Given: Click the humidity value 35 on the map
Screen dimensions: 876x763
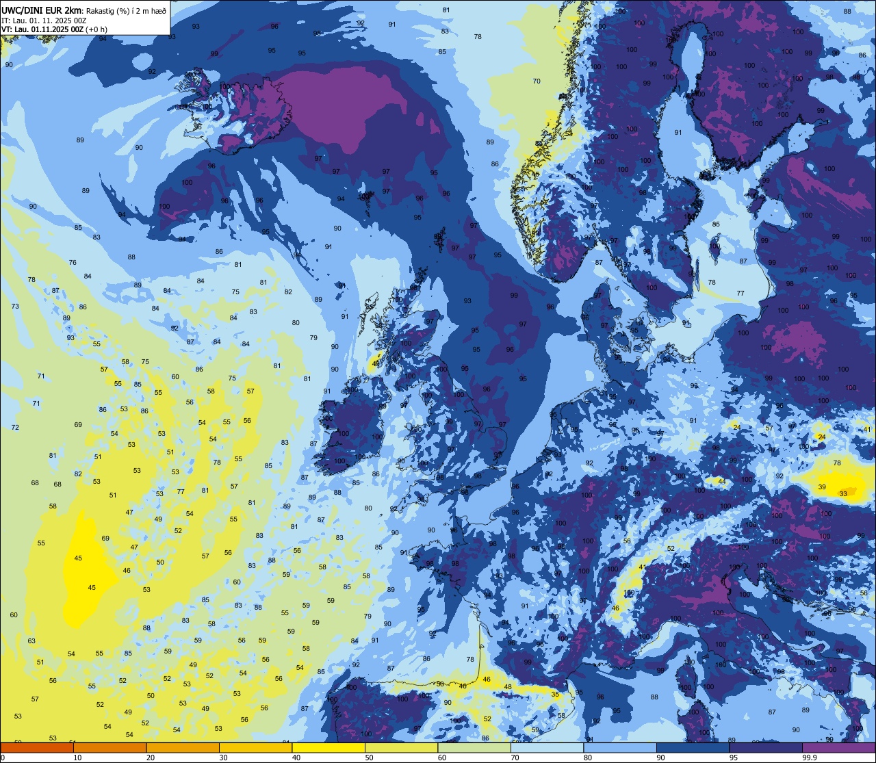Looking at the screenshot, I should pyautogui.click(x=555, y=694).
